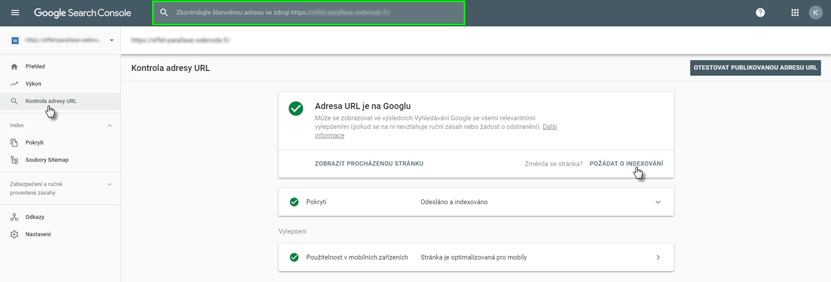Click the help question mark icon
This screenshot has height=282, width=831.
point(760,13)
